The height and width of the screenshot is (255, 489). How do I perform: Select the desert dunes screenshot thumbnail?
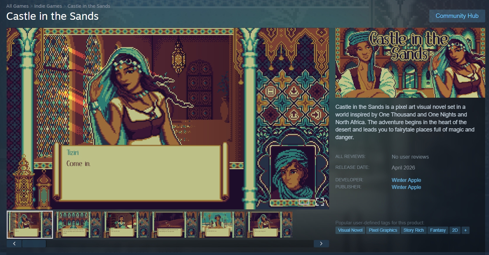tap(173, 225)
